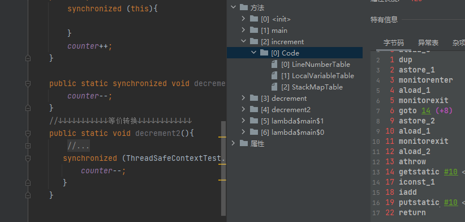Collapse the 方法 methods folder node
The image size is (465, 222).
[234, 7]
